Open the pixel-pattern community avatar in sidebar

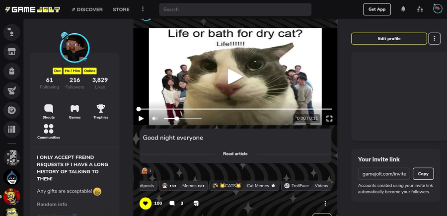coord(12,157)
